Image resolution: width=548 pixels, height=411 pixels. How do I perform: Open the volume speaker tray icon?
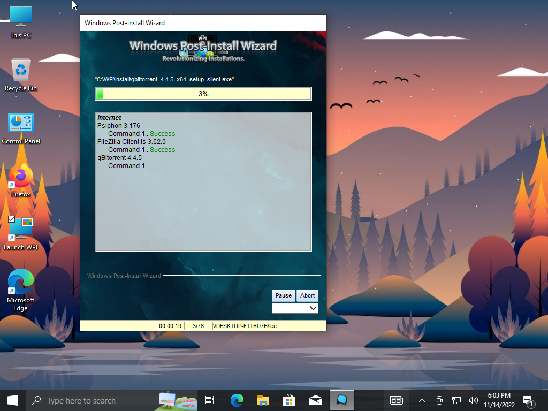[473, 400]
